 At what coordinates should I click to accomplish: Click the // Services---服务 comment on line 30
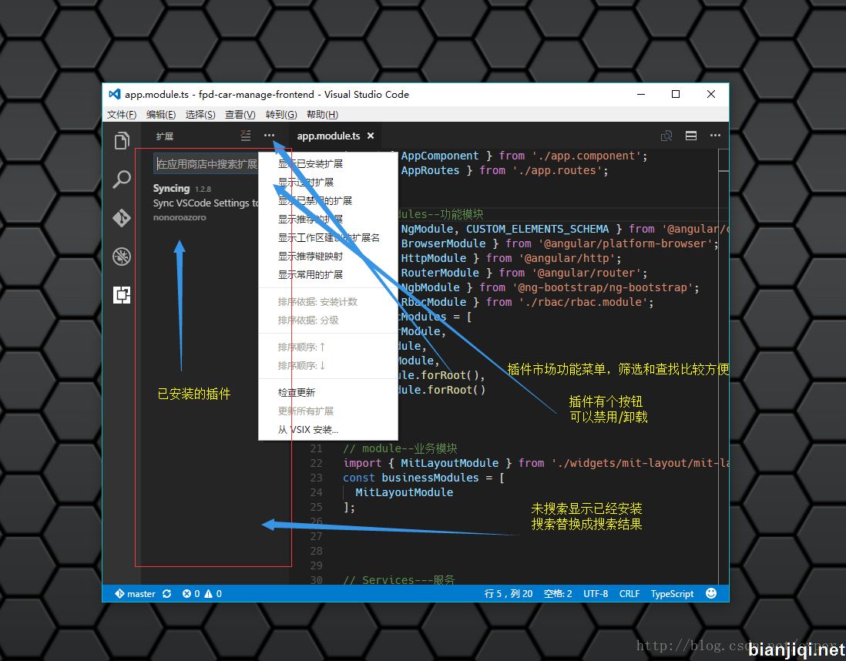398,580
